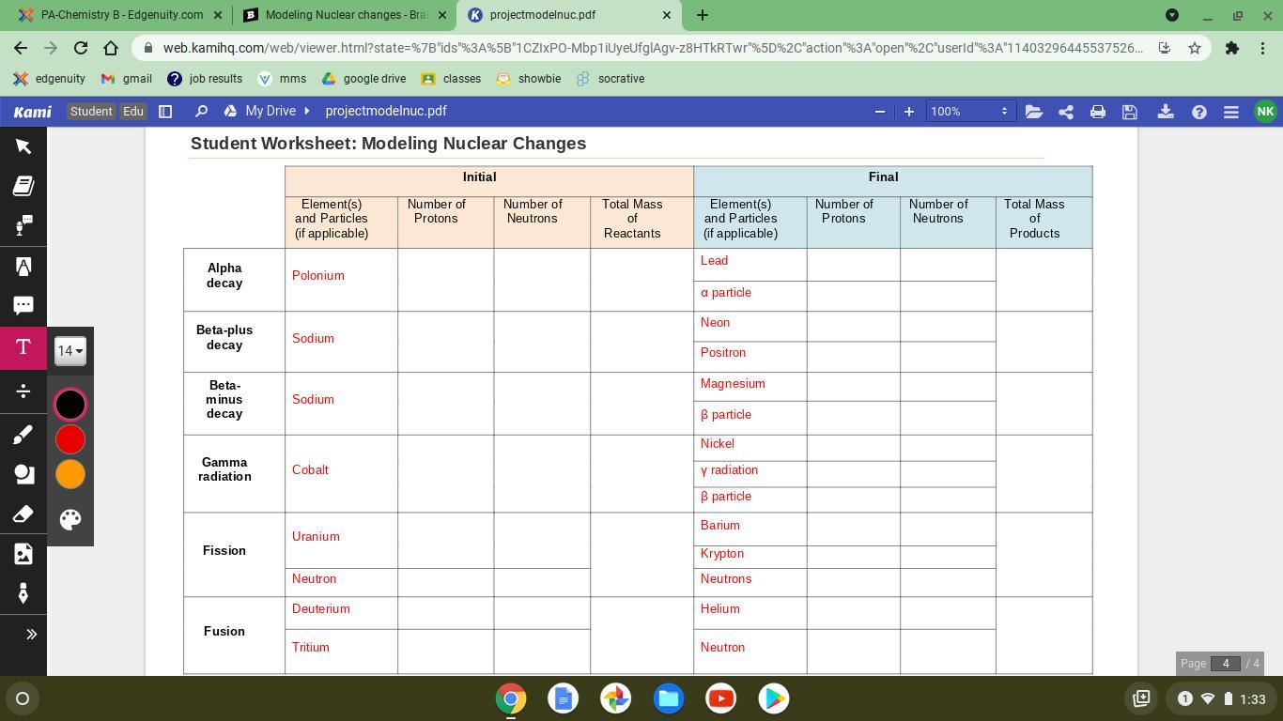Select the Shapes tool
The width and height of the screenshot is (1283, 721).
point(23,474)
